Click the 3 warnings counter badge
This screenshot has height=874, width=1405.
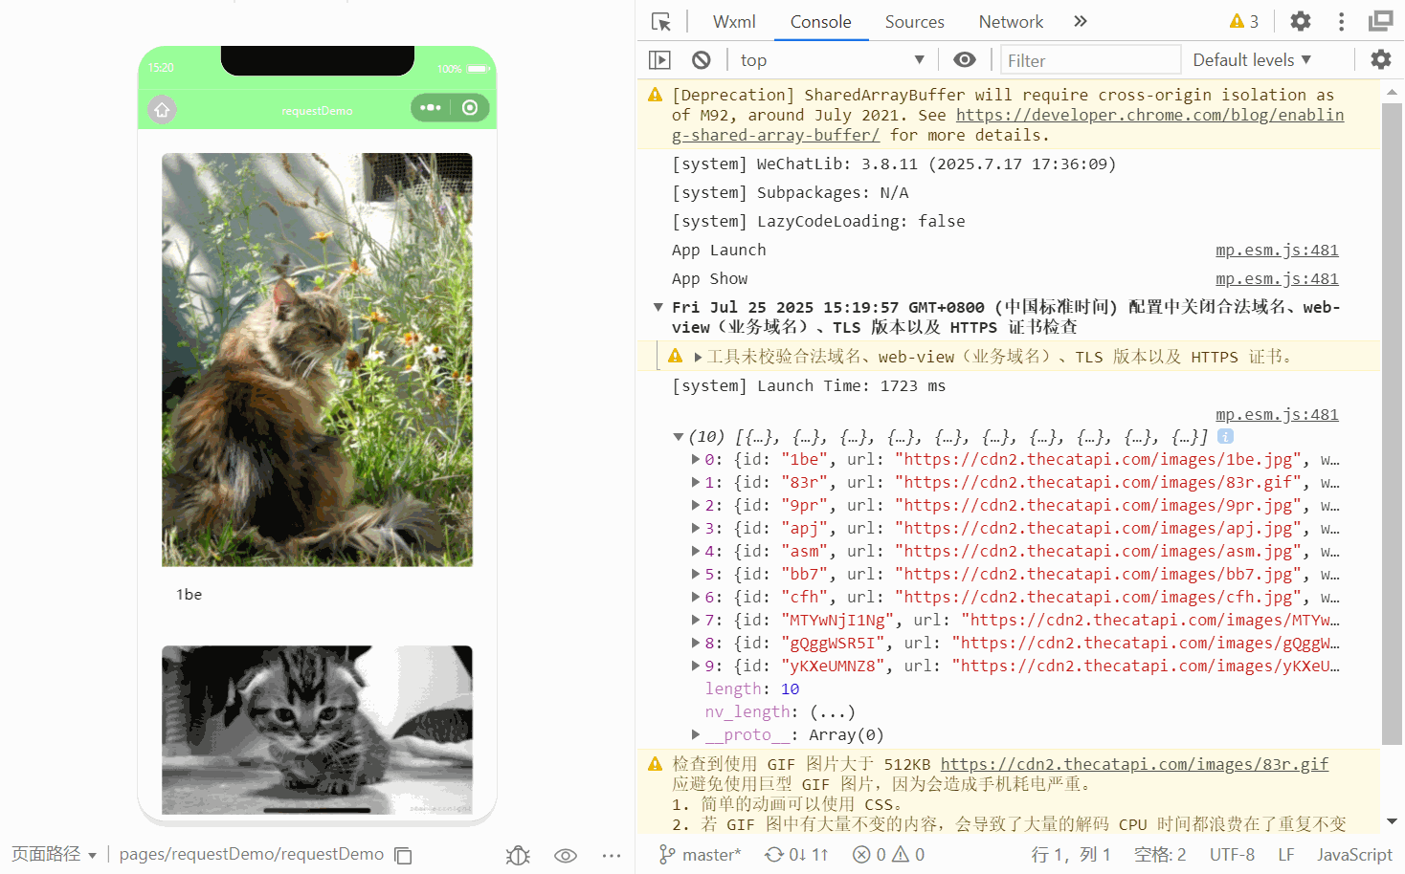[x=1244, y=21]
